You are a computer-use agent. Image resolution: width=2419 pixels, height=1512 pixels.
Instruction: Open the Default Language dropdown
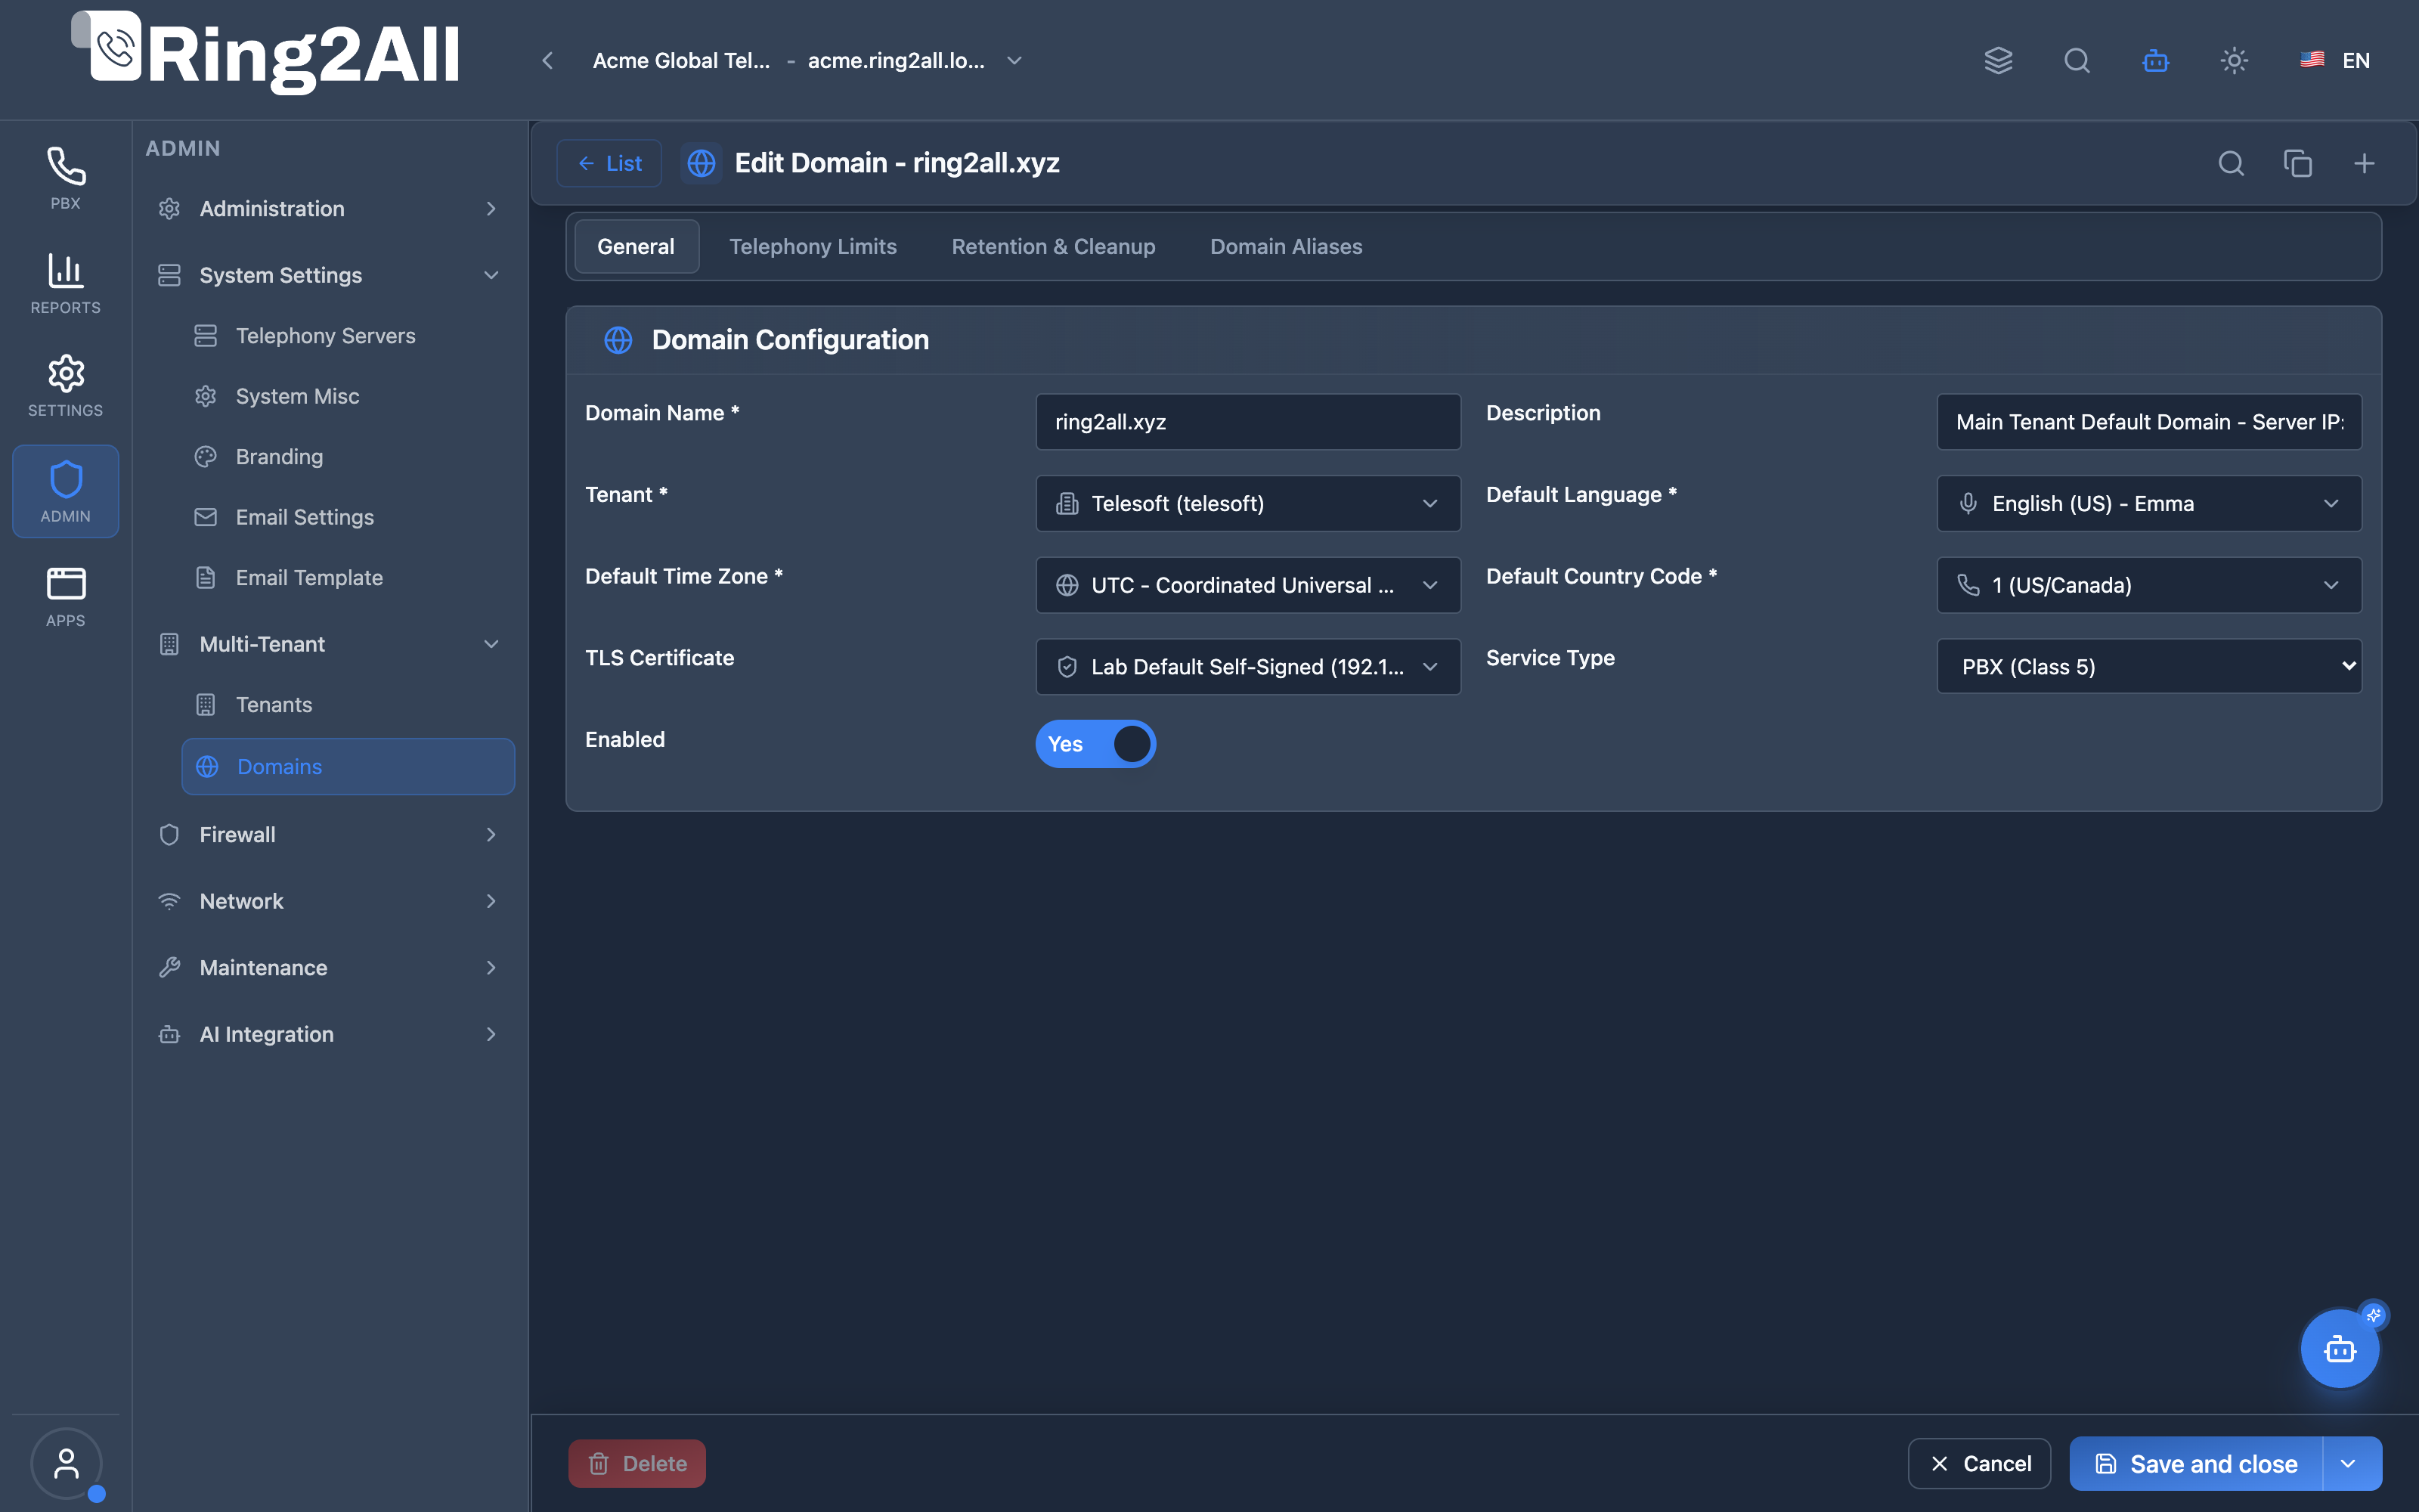point(2149,503)
